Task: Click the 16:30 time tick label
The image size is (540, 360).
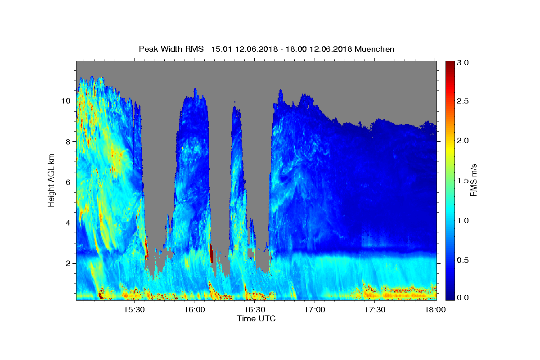Action: coord(254,310)
